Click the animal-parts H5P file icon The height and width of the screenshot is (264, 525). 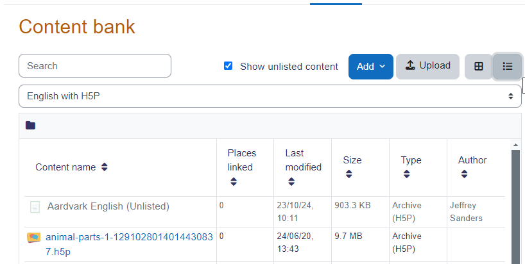(33, 238)
